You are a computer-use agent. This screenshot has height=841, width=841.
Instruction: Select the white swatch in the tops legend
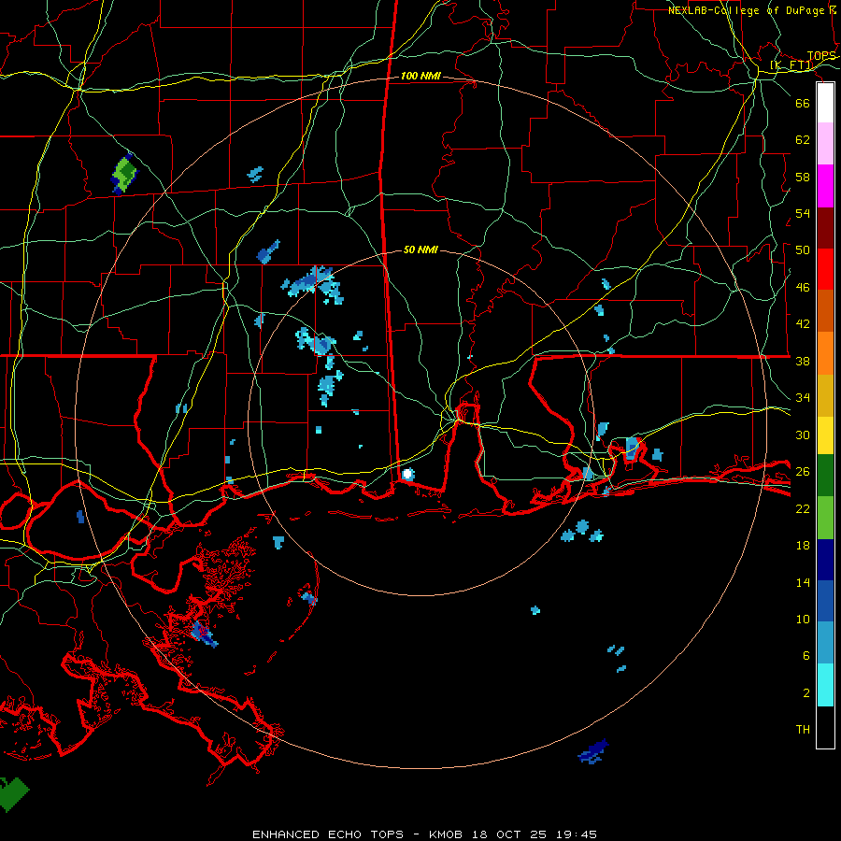coord(825,103)
